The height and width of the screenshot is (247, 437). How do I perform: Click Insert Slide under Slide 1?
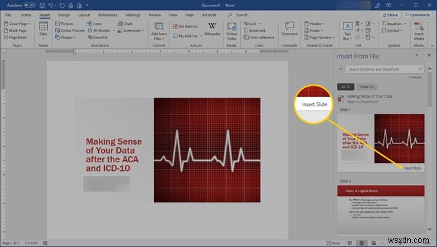[412, 168]
